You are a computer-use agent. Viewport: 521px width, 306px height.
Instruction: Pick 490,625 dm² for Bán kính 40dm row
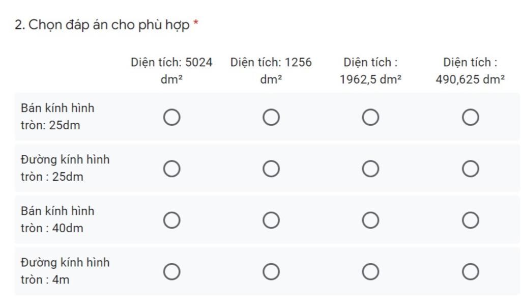click(471, 220)
